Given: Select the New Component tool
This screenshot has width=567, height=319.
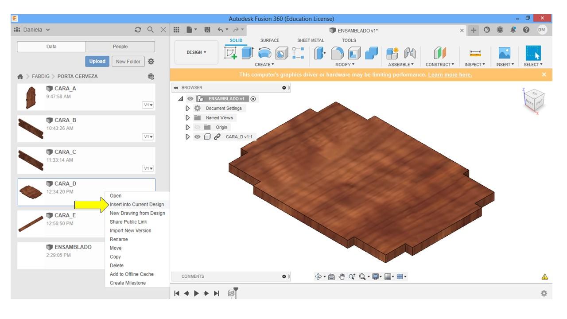Looking at the screenshot, I should (x=392, y=53).
